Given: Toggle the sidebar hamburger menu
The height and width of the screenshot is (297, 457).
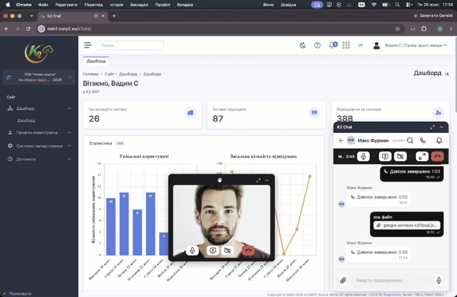Looking at the screenshot, I should tap(88, 45).
